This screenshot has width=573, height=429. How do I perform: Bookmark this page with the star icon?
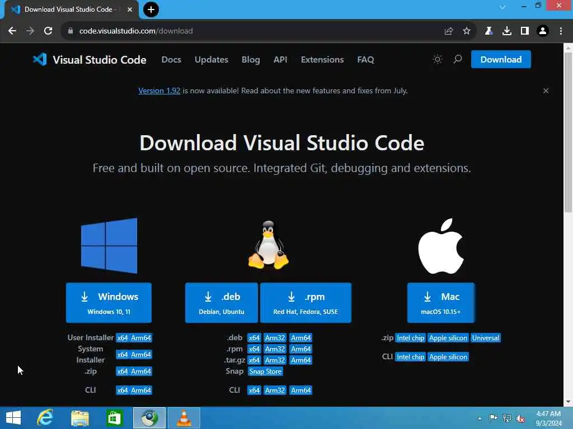(x=467, y=31)
